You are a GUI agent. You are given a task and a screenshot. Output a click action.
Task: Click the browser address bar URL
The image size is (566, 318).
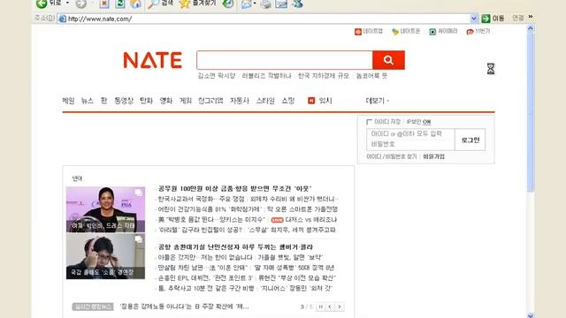pos(100,19)
